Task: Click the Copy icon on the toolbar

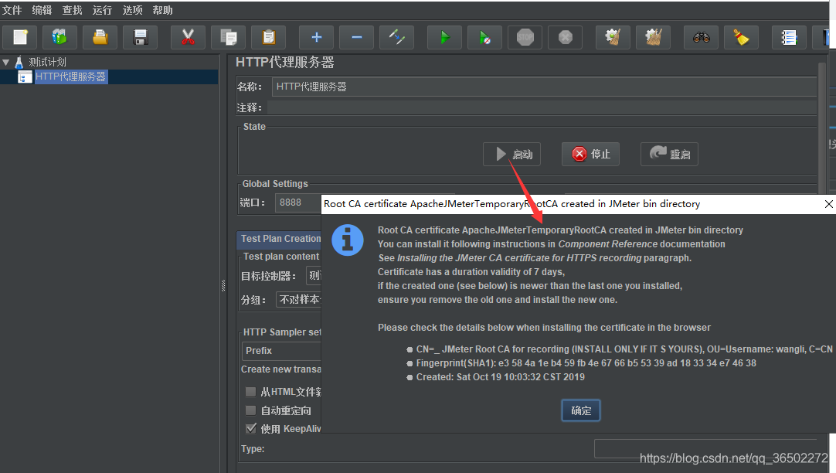Action: click(228, 36)
